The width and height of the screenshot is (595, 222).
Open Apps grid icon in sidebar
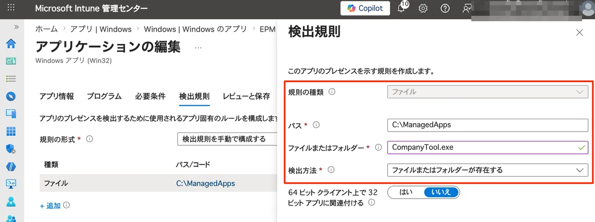pyautogui.click(x=11, y=131)
